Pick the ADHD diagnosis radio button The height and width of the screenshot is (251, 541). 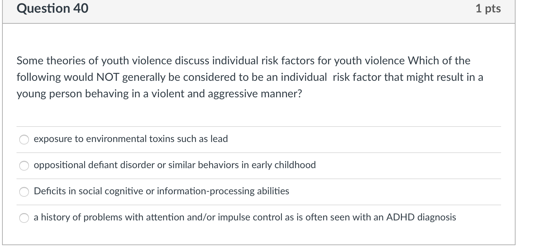tap(24, 218)
